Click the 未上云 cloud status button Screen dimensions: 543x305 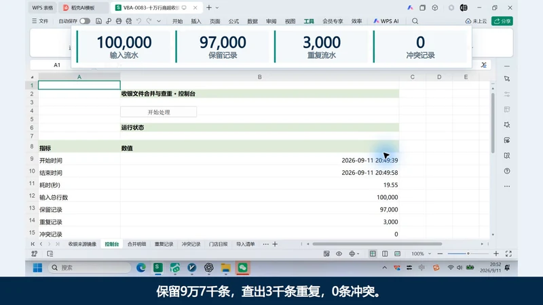[x=476, y=21]
